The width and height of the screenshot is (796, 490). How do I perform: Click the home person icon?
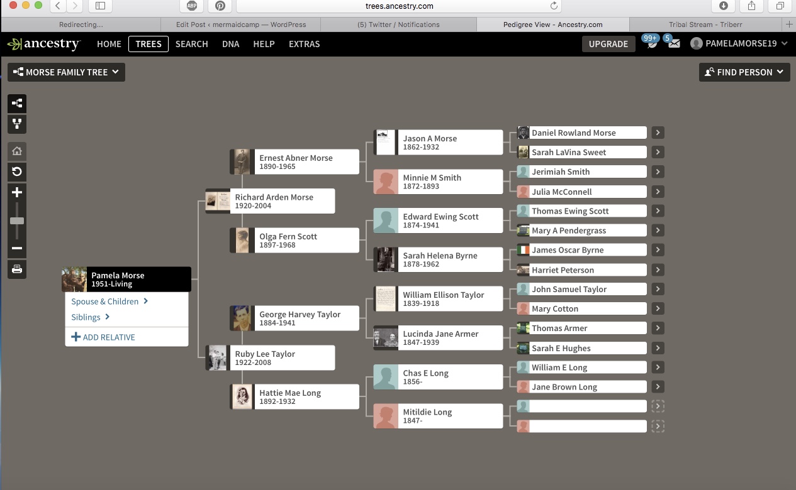(x=17, y=151)
